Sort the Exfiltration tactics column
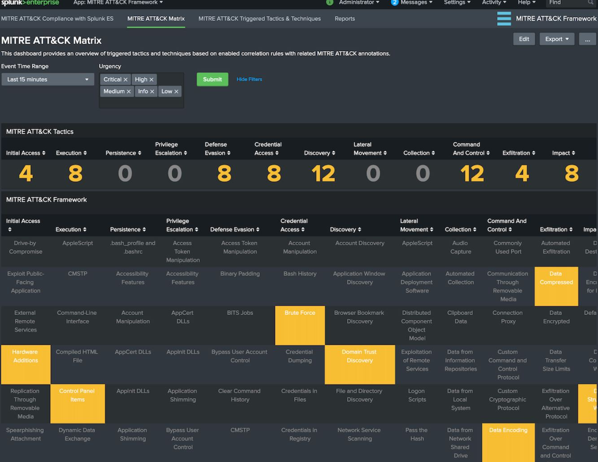The height and width of the screenshot is (462, 598). tap(519, 153)
